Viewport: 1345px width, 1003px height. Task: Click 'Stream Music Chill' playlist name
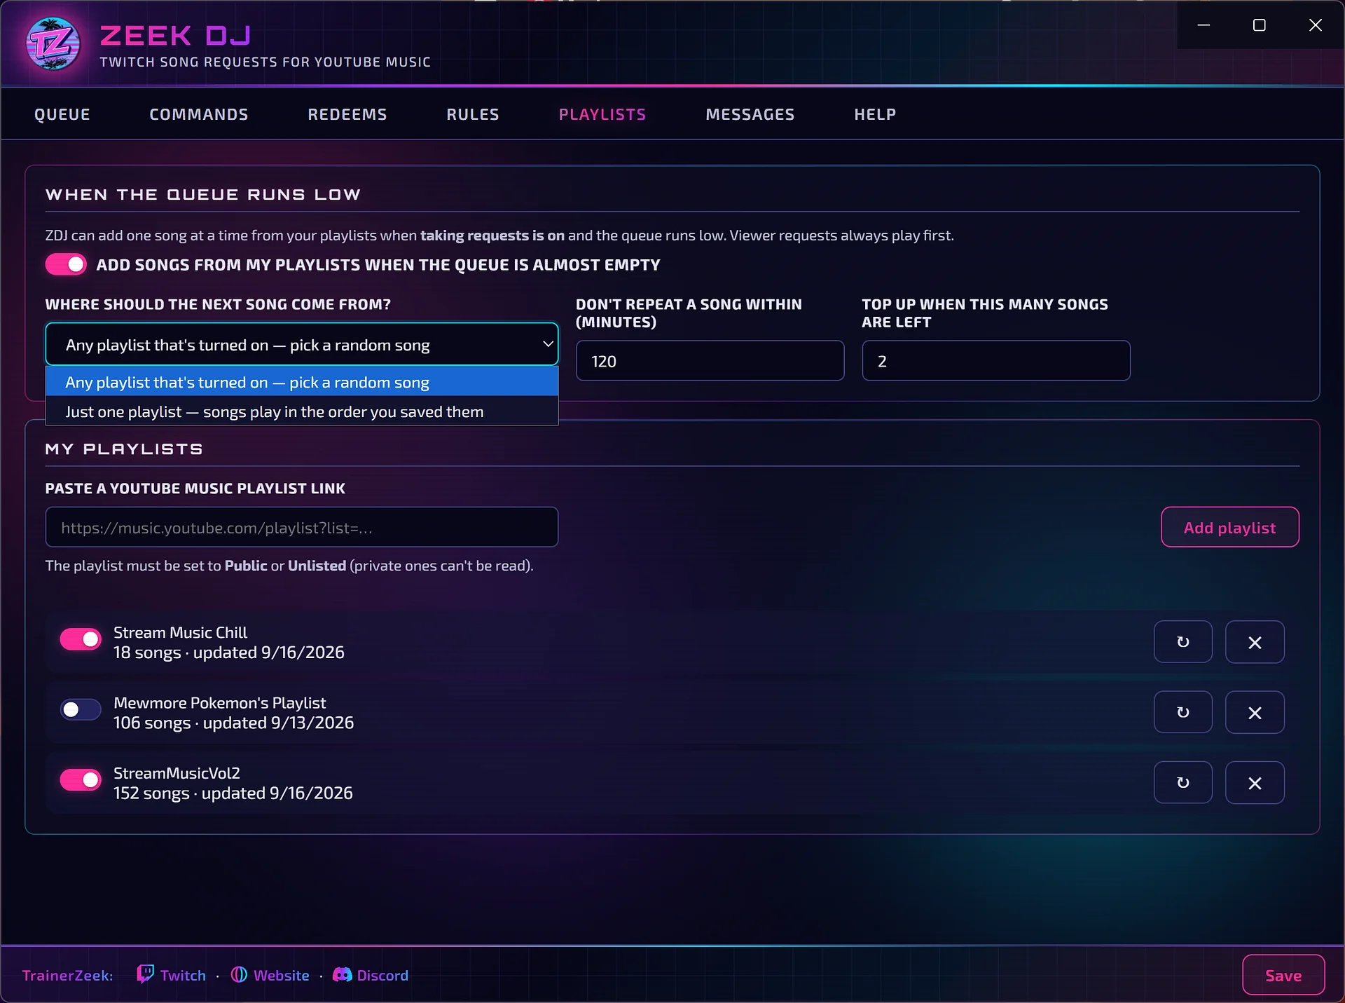(180, 632)
